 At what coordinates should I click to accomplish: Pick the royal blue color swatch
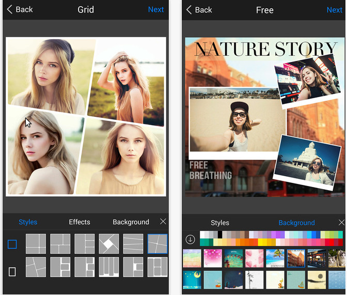point(318,235)
